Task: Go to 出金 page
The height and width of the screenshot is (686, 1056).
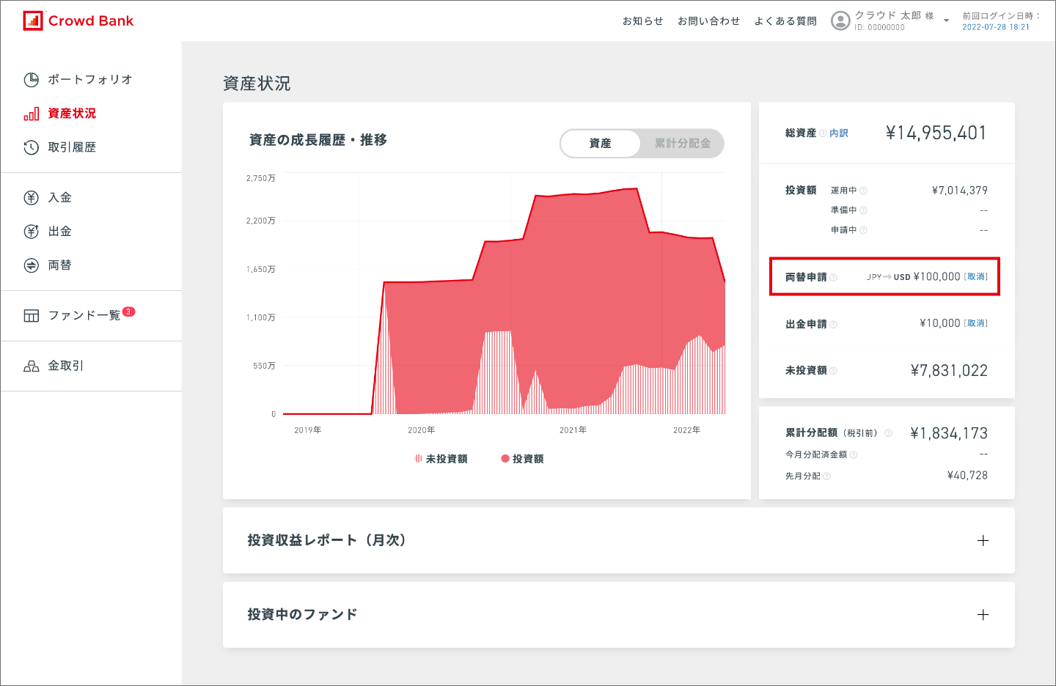Action: click(x=60, y=232)
